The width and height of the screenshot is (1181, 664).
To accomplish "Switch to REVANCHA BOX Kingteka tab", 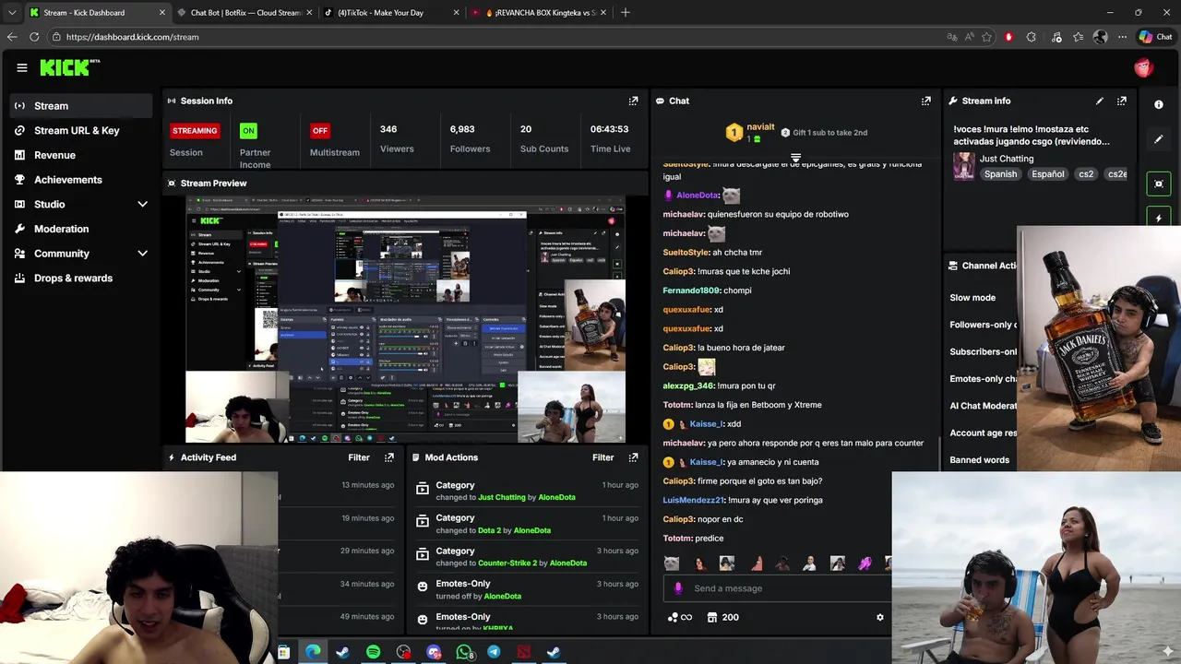I will [538, 13].
